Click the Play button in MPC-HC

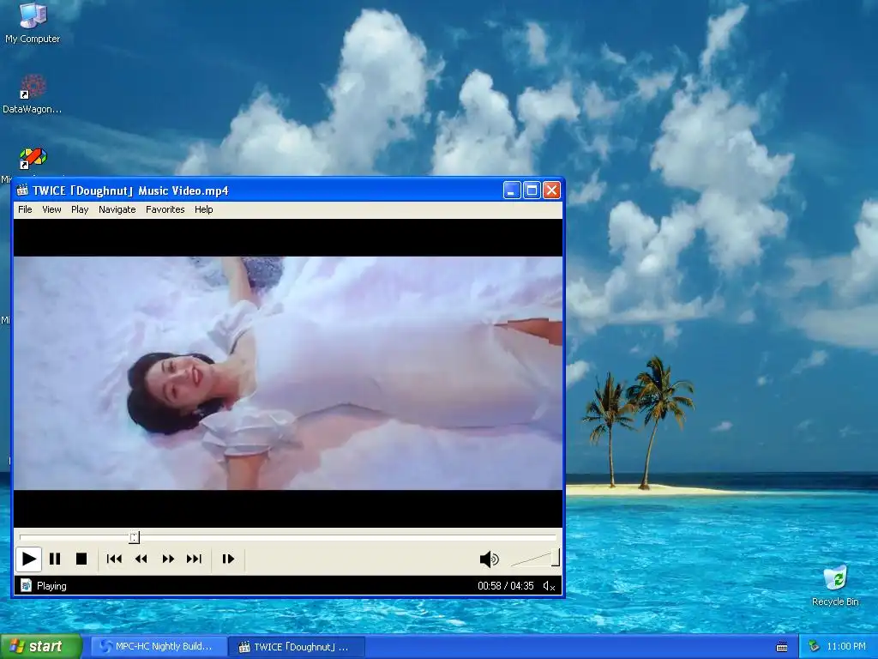click(x=28, y=559)
